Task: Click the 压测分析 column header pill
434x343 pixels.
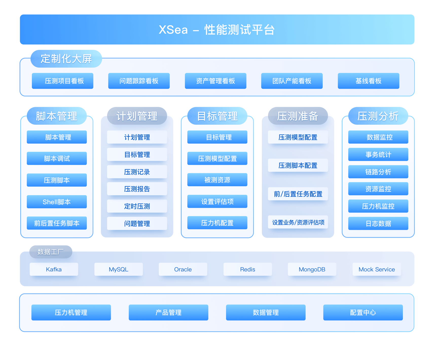Action: 378,116
